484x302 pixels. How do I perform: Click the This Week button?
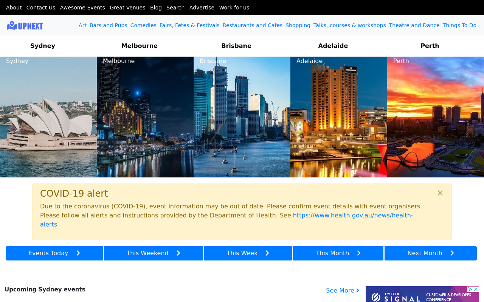coord(248,253)
